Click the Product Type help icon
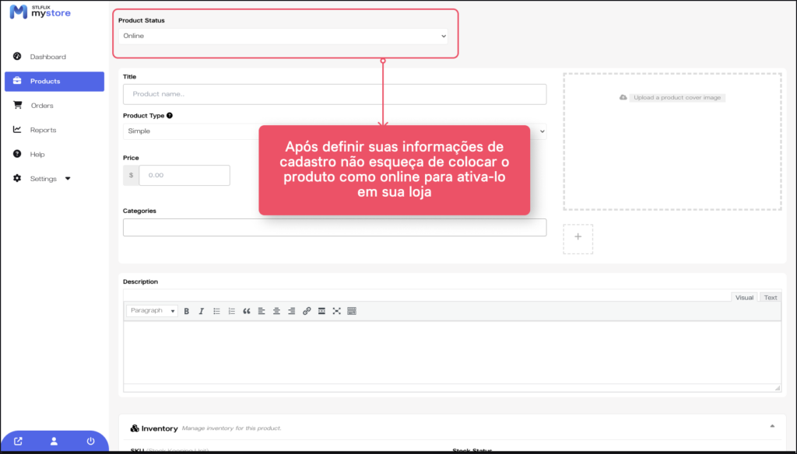The height and width of the screenshot is (454, 797). tap(170, 116)
